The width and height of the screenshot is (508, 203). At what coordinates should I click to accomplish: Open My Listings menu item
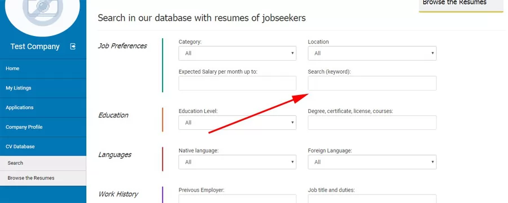43,88
